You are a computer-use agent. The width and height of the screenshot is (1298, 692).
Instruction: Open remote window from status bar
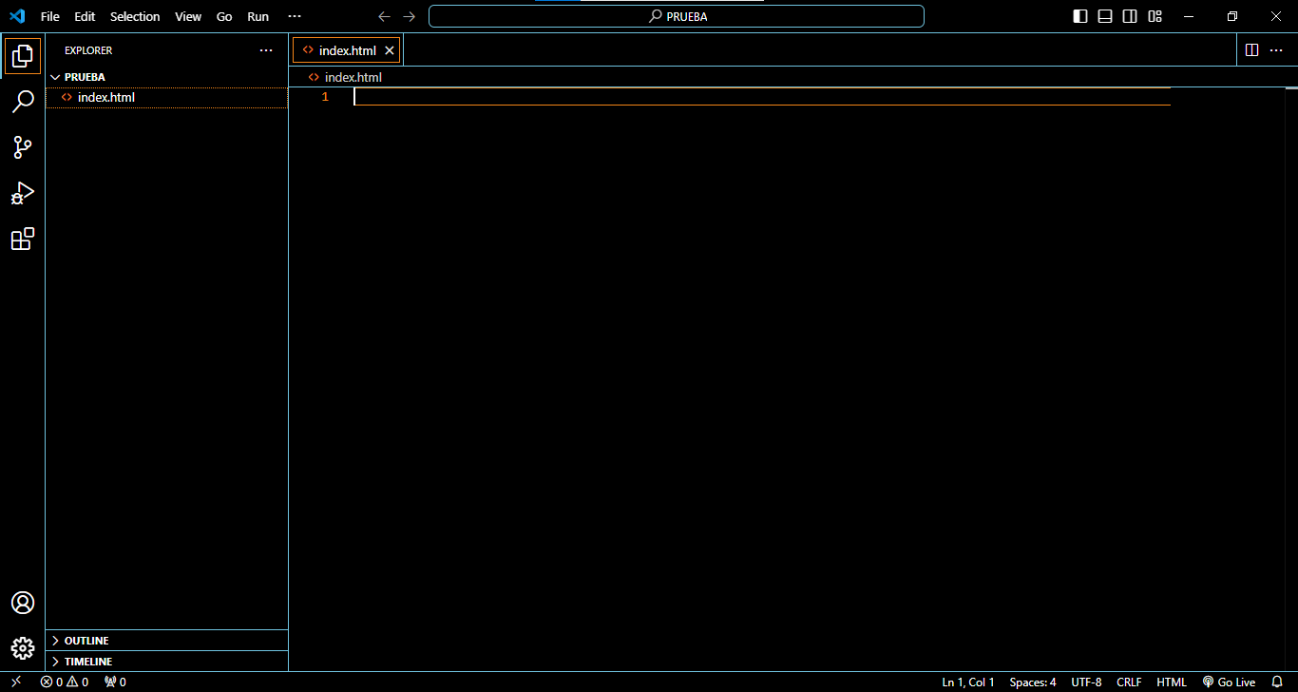pos(16,682)
